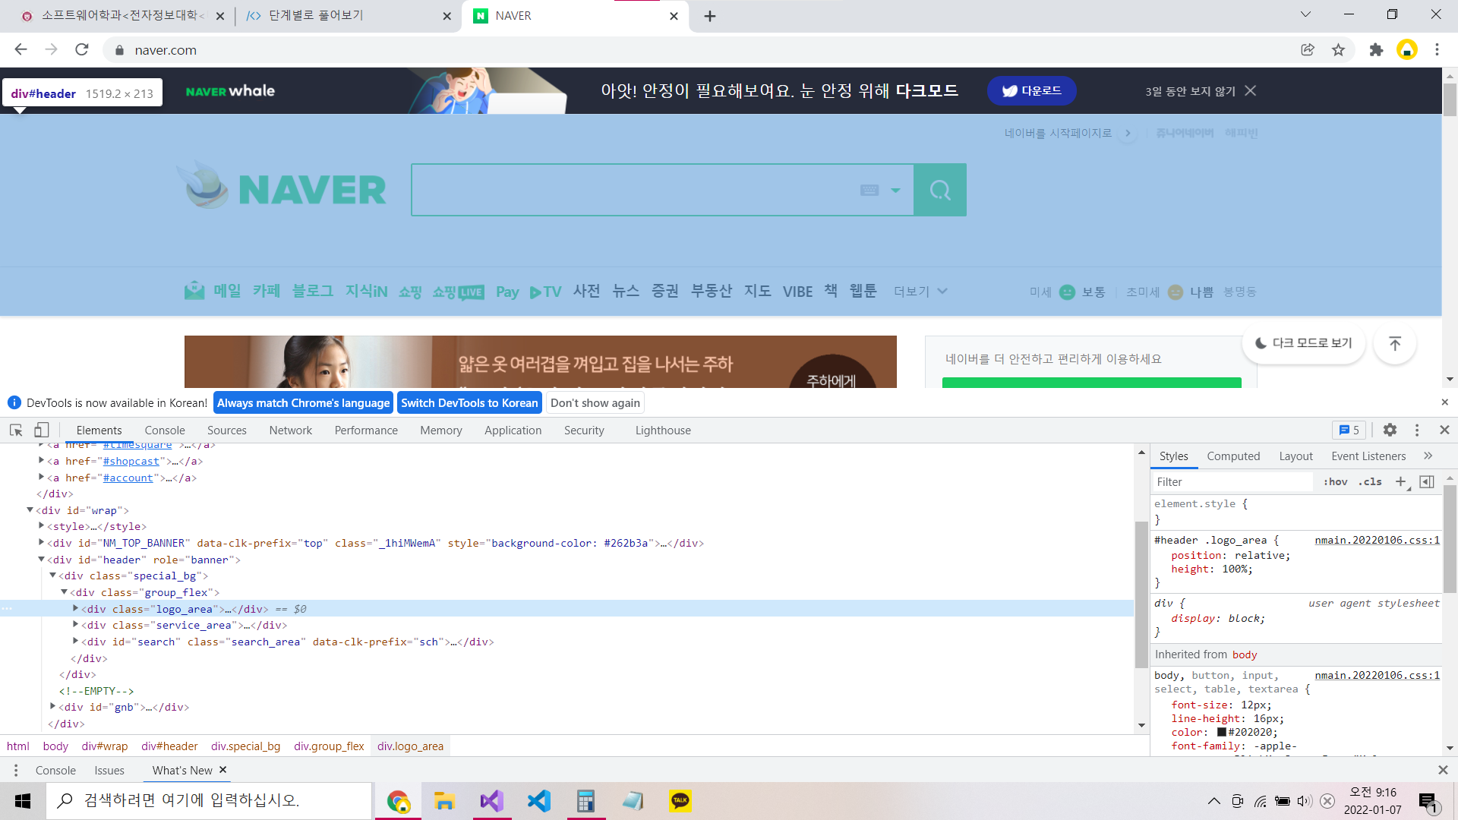Image resolution: width=1458 pixels, height=820 pixels.
Task: Click the new style rule plus icon
Action: 1401,481
